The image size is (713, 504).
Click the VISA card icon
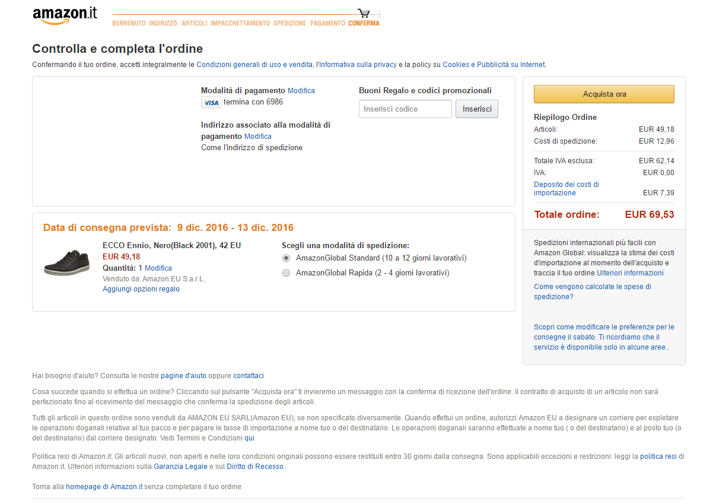pyautogui.click(x=211, y=103)
